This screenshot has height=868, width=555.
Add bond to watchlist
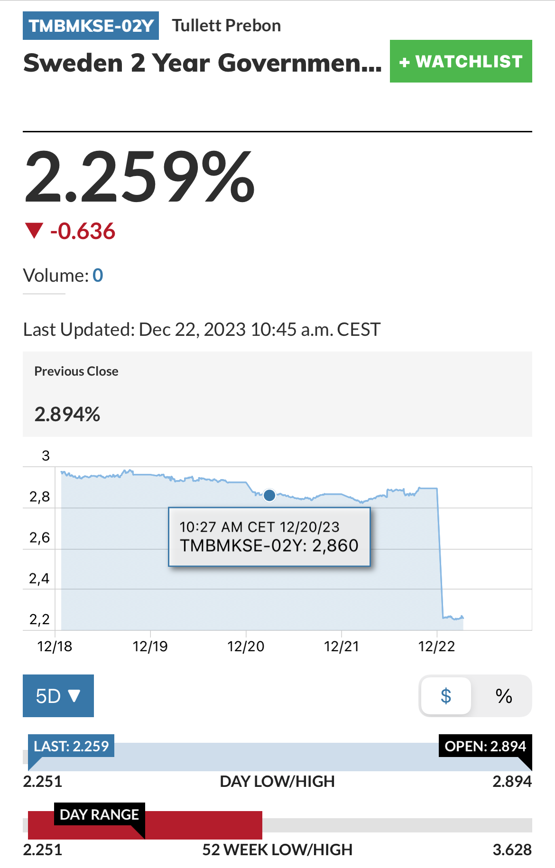click(x=461, y=62)
